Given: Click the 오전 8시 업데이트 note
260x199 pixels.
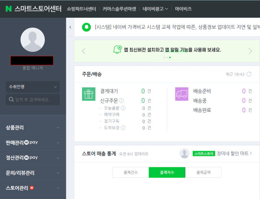Looking at the screenshot, I should click(x=134, y=154).
